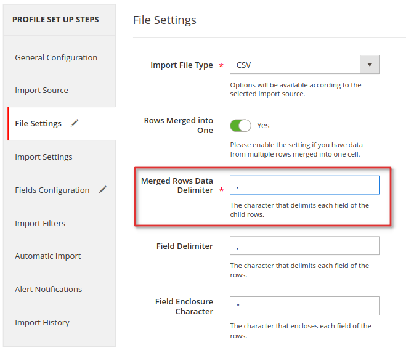This screenshot has height=358, width=406.
Task: Click the pencil icon beside File Settings
Action: (75, 123)
